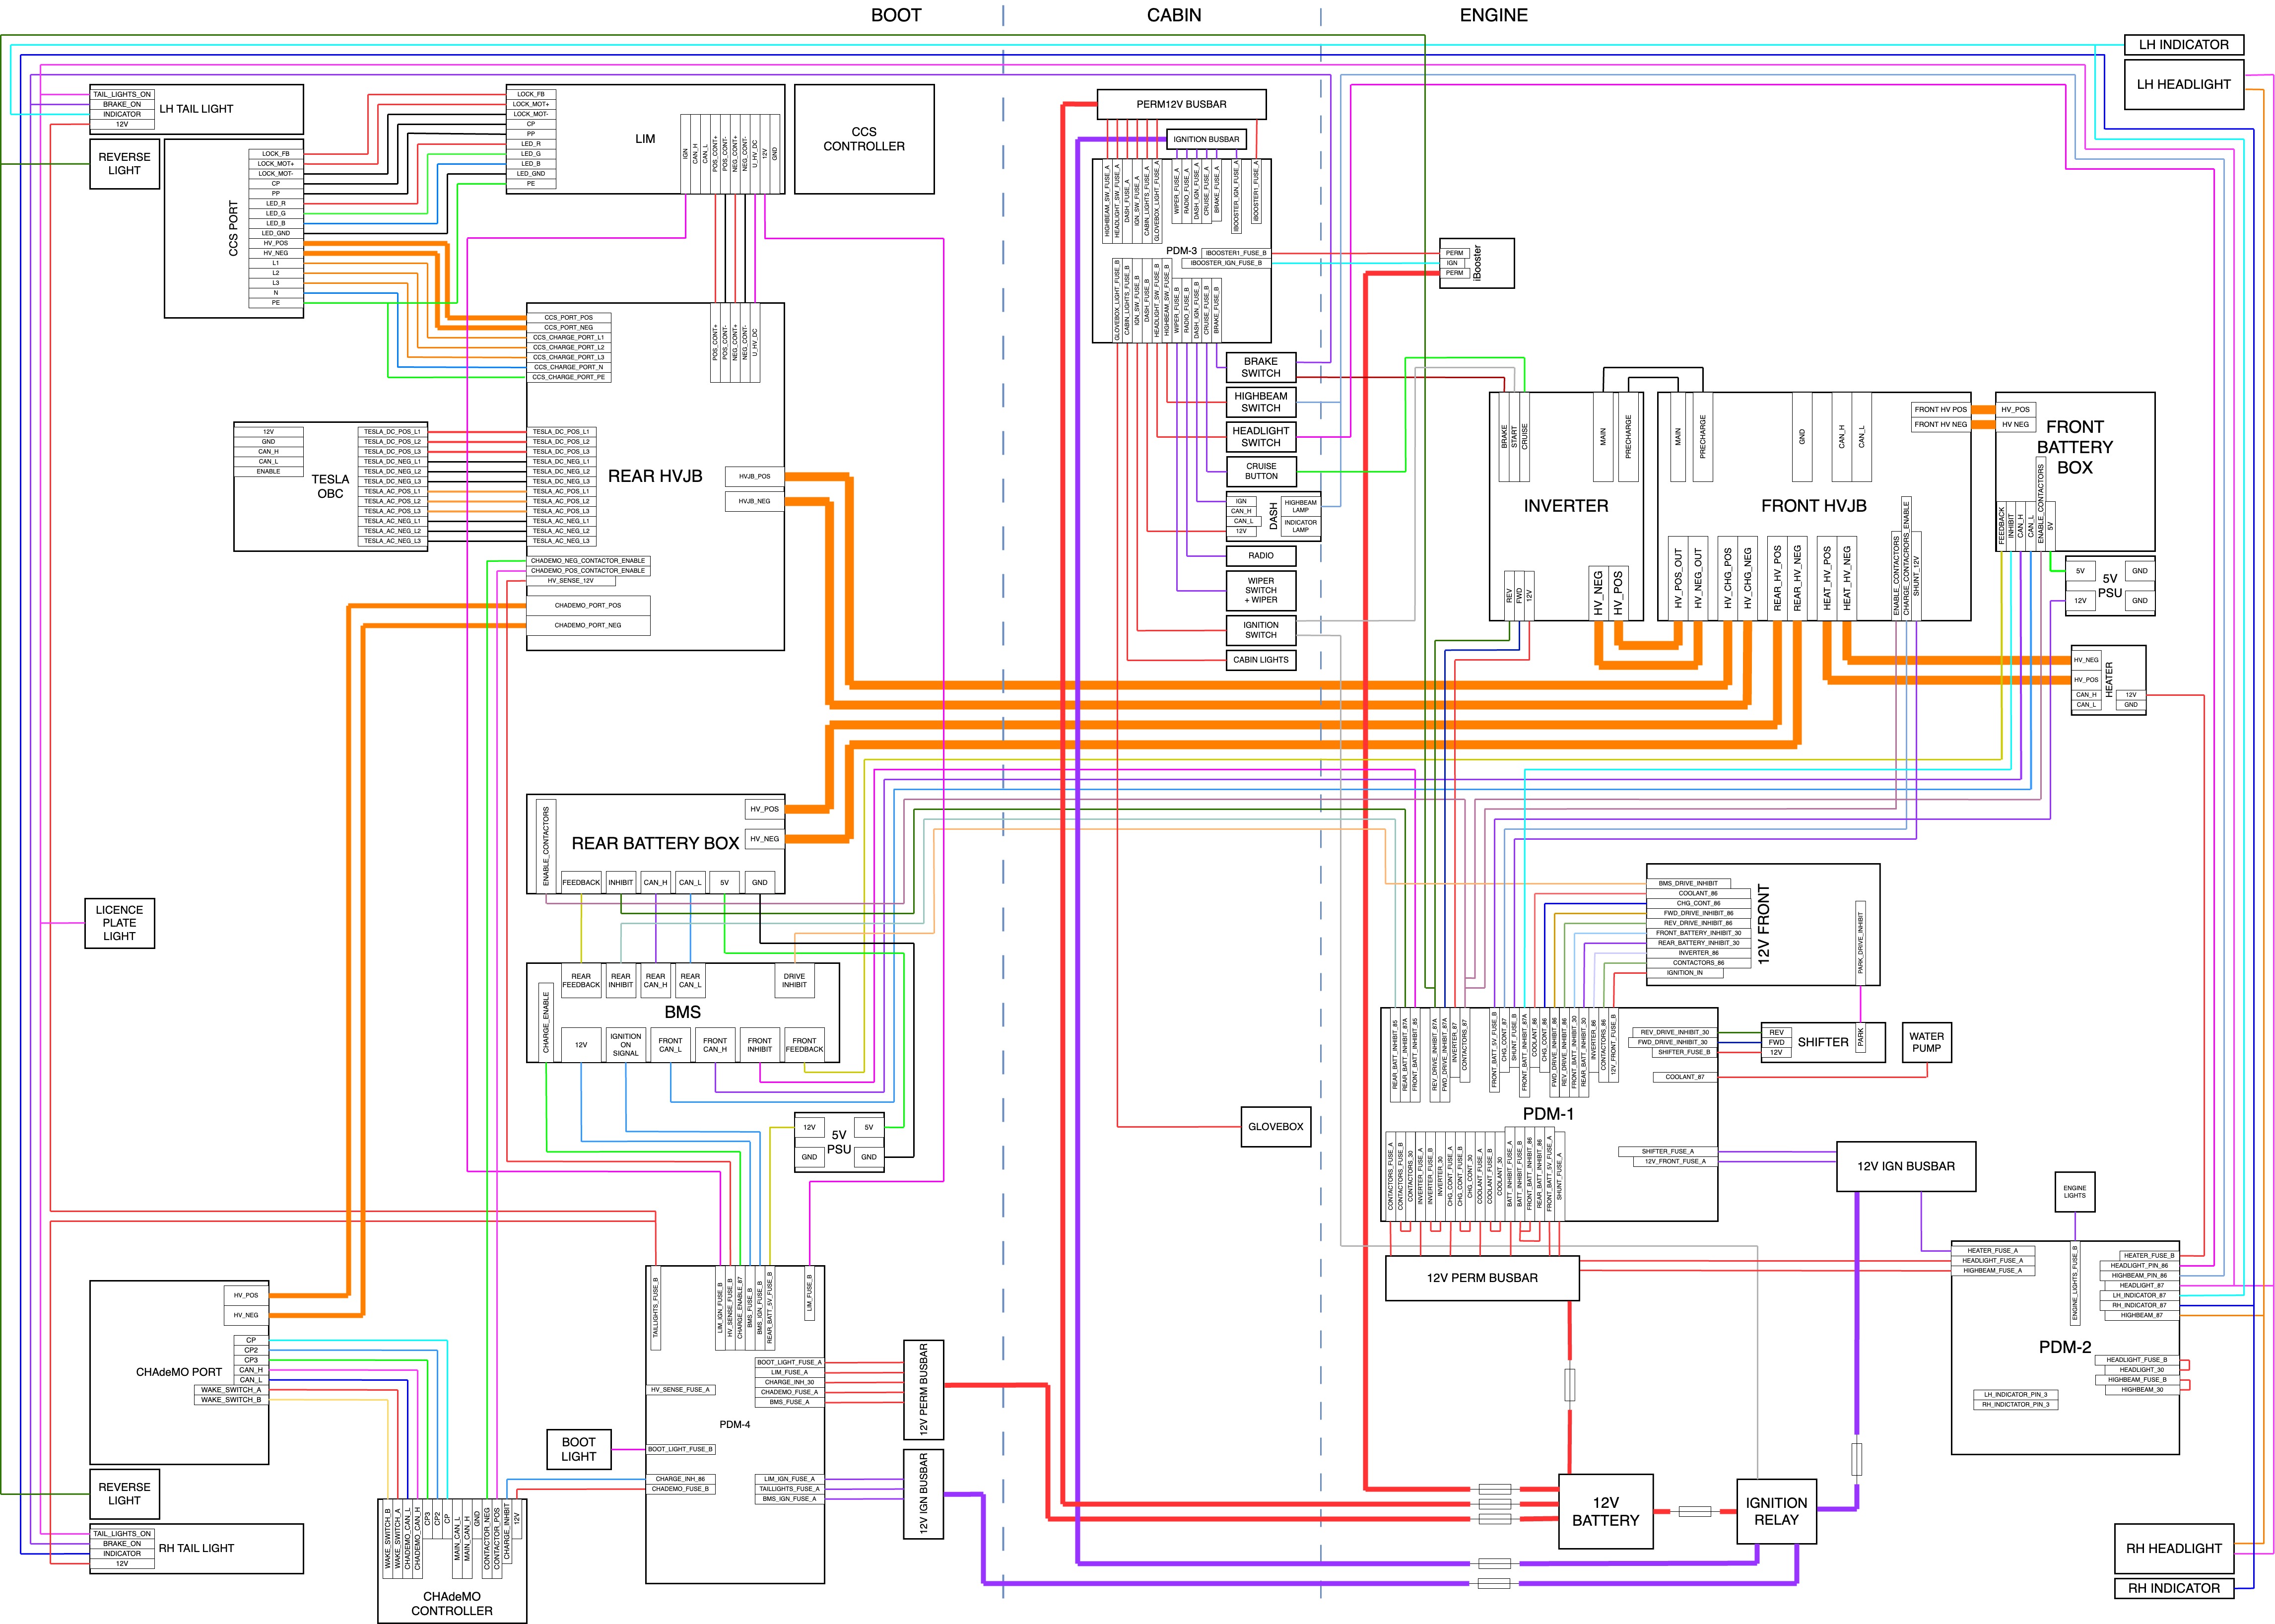Image resolution: width=2275 pixels, height=1624 pixels.
Task: Click the CCS CONTROLLER block
Action: (863, 139)
